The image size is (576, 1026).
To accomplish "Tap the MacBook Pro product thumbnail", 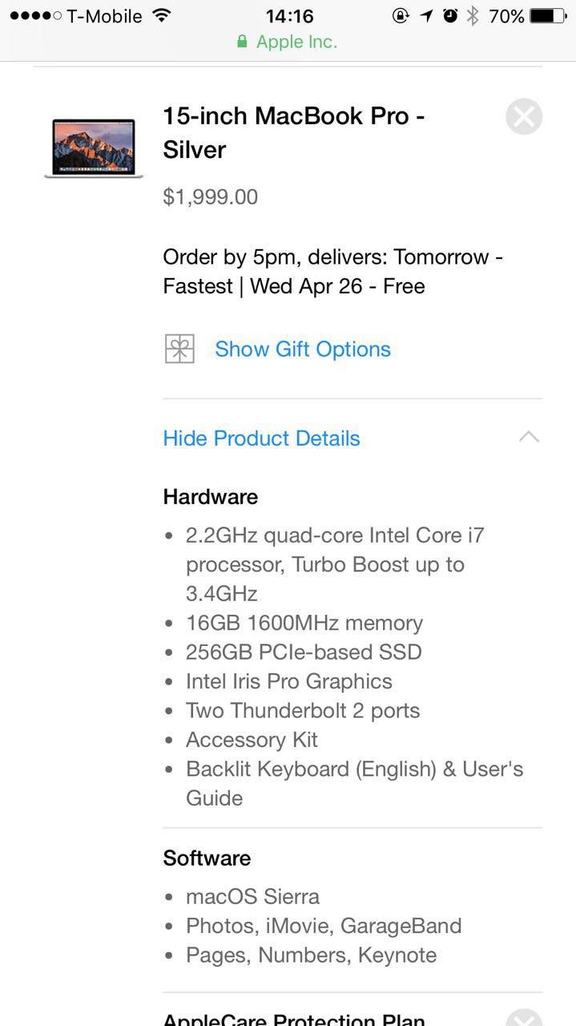I will point(94,148).
